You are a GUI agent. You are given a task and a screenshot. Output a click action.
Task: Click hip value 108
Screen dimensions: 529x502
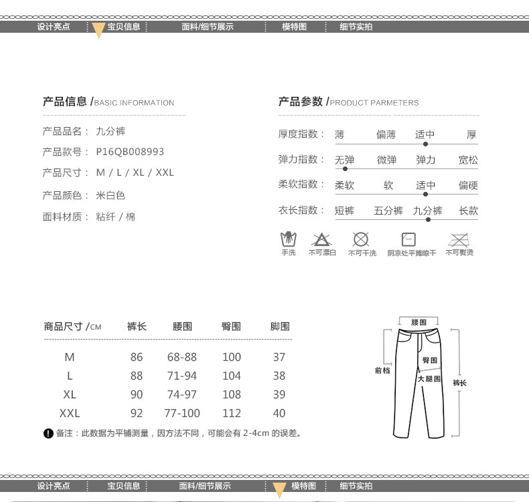[232, 394]
